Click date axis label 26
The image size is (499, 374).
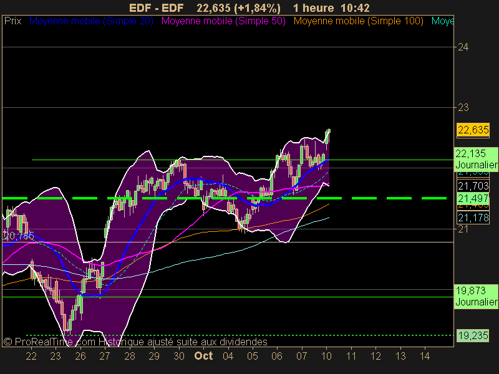point(80,356)
